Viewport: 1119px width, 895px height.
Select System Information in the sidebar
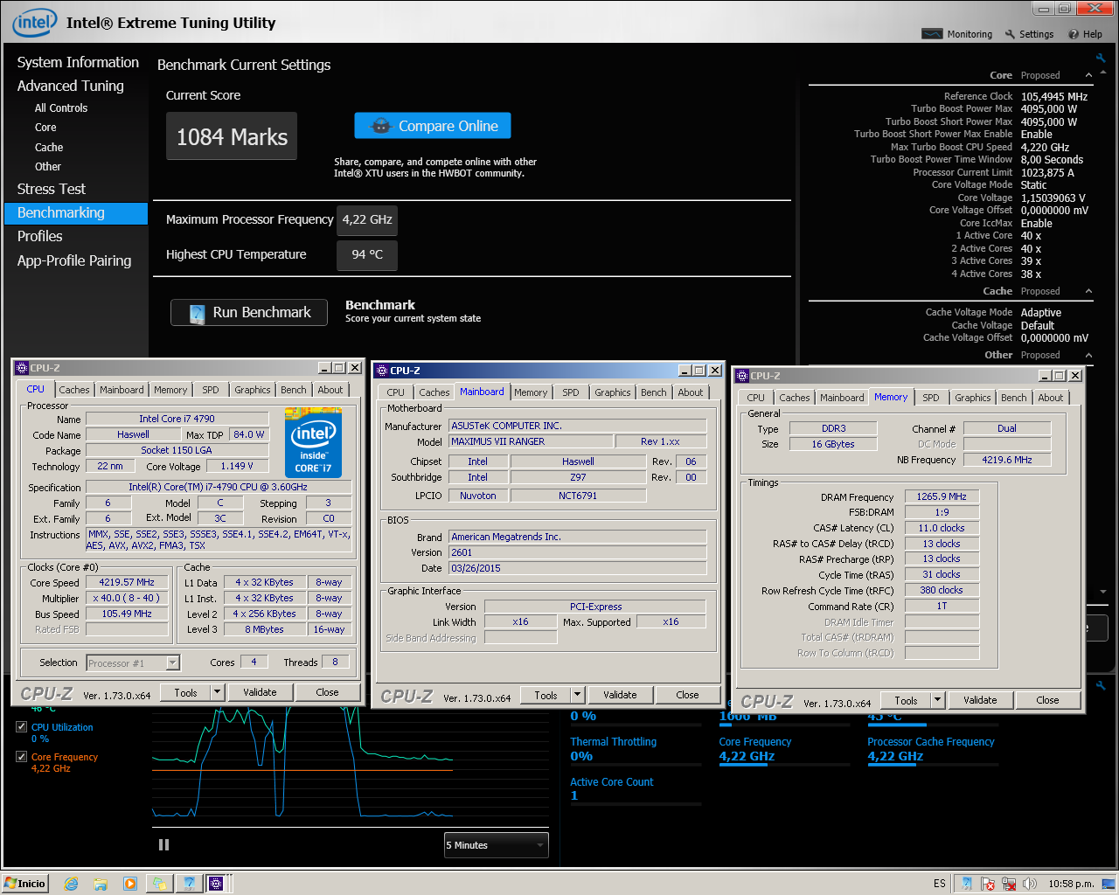[x=78, y=62]
